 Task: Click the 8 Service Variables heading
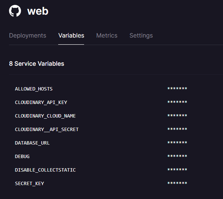[x=36, y=63]
